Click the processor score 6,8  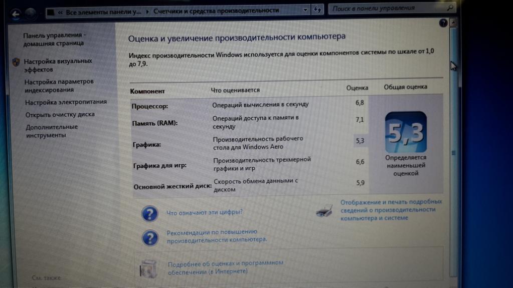click(360, 103)
